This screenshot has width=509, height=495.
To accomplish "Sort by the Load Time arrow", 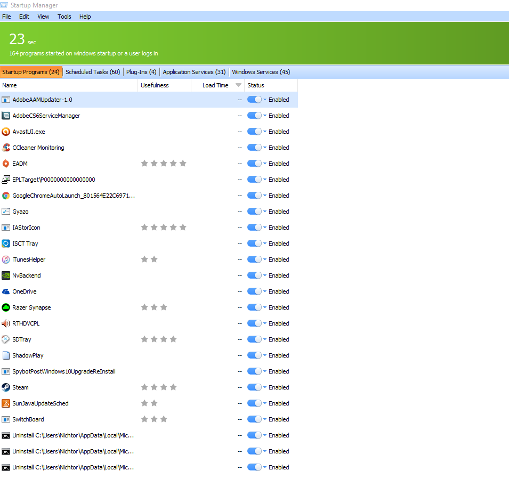I will (x=238, y=85).
